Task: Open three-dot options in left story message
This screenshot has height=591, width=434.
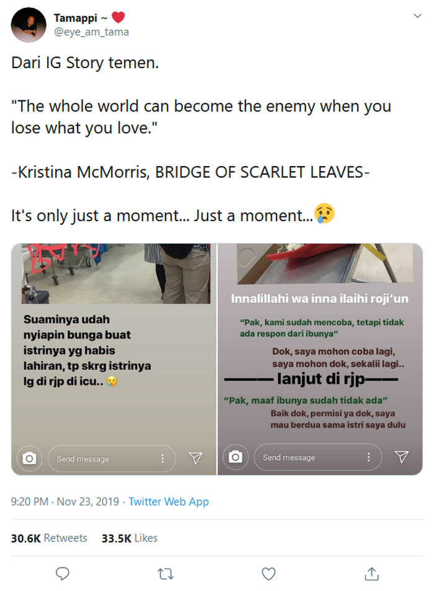Action: point(162,458)
